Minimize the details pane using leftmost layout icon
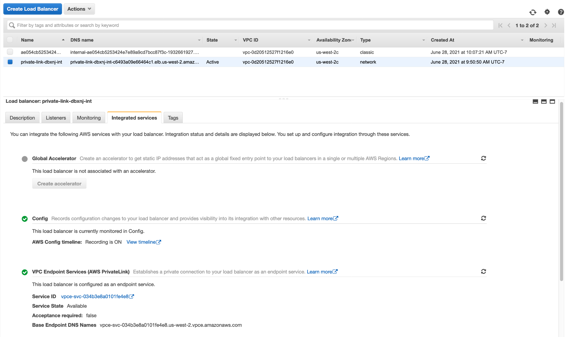The height and width of the screenshot is (337, 567). pos(535,102)
